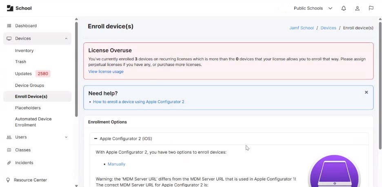
Task: Open Device Groups
Action: tap(29, 86)
